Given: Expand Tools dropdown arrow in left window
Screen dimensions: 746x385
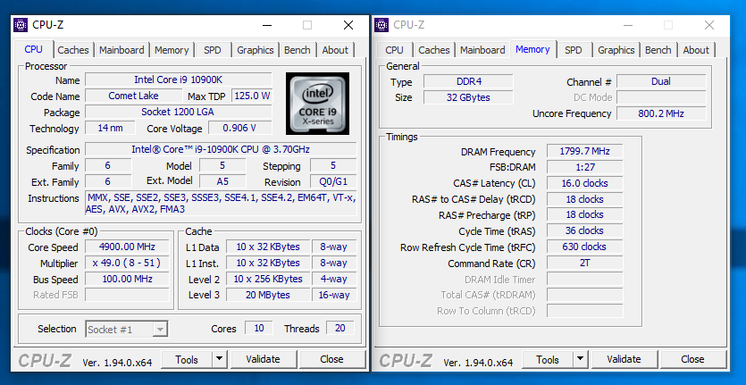Looking at the screenshot, I should click(219, 360).
